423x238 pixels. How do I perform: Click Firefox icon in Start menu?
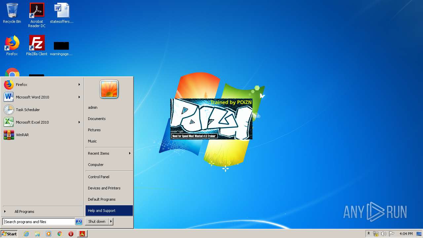pos(9,85)
